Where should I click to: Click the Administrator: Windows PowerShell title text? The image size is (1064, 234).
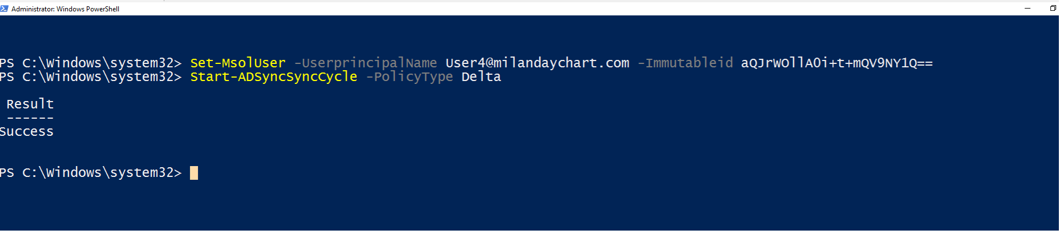(65, 9)
